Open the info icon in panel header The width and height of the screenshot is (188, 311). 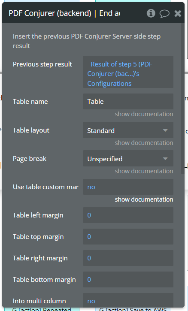(x=151, y=13)
